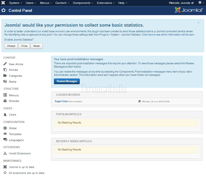The height and width of the screenshot is (176, 206).
Task: Click the Menu(s) list icon
Action: (x=5, y=95)
